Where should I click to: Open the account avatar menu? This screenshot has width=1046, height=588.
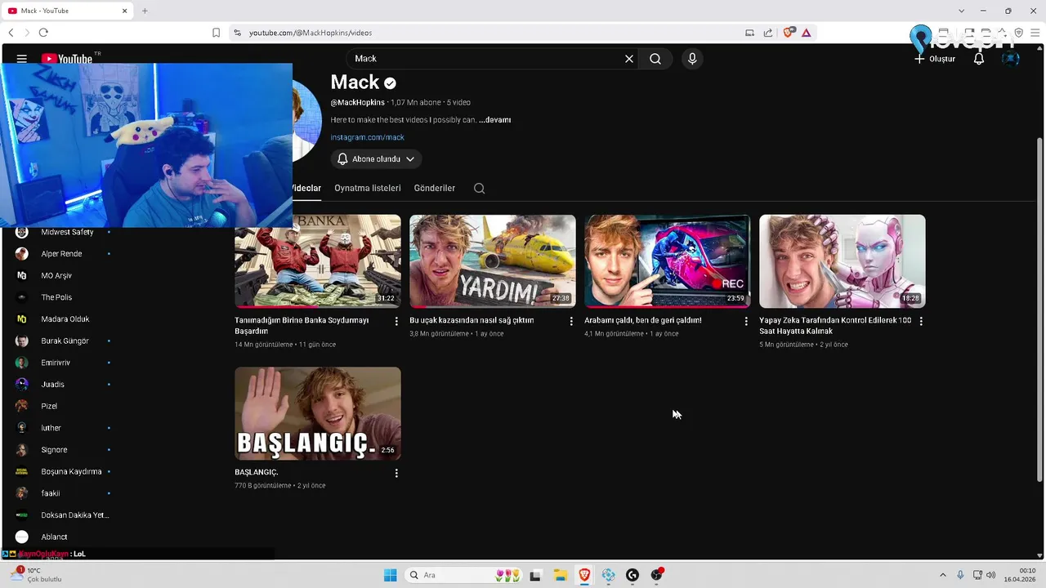pyautogui.click(x=1011, y=59)
